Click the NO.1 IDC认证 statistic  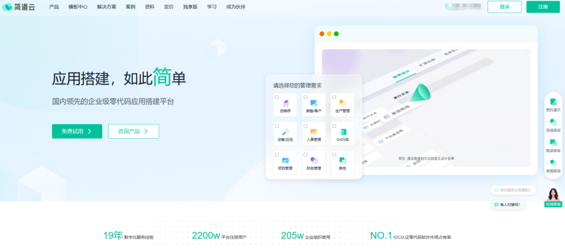(x=411, y=236)
